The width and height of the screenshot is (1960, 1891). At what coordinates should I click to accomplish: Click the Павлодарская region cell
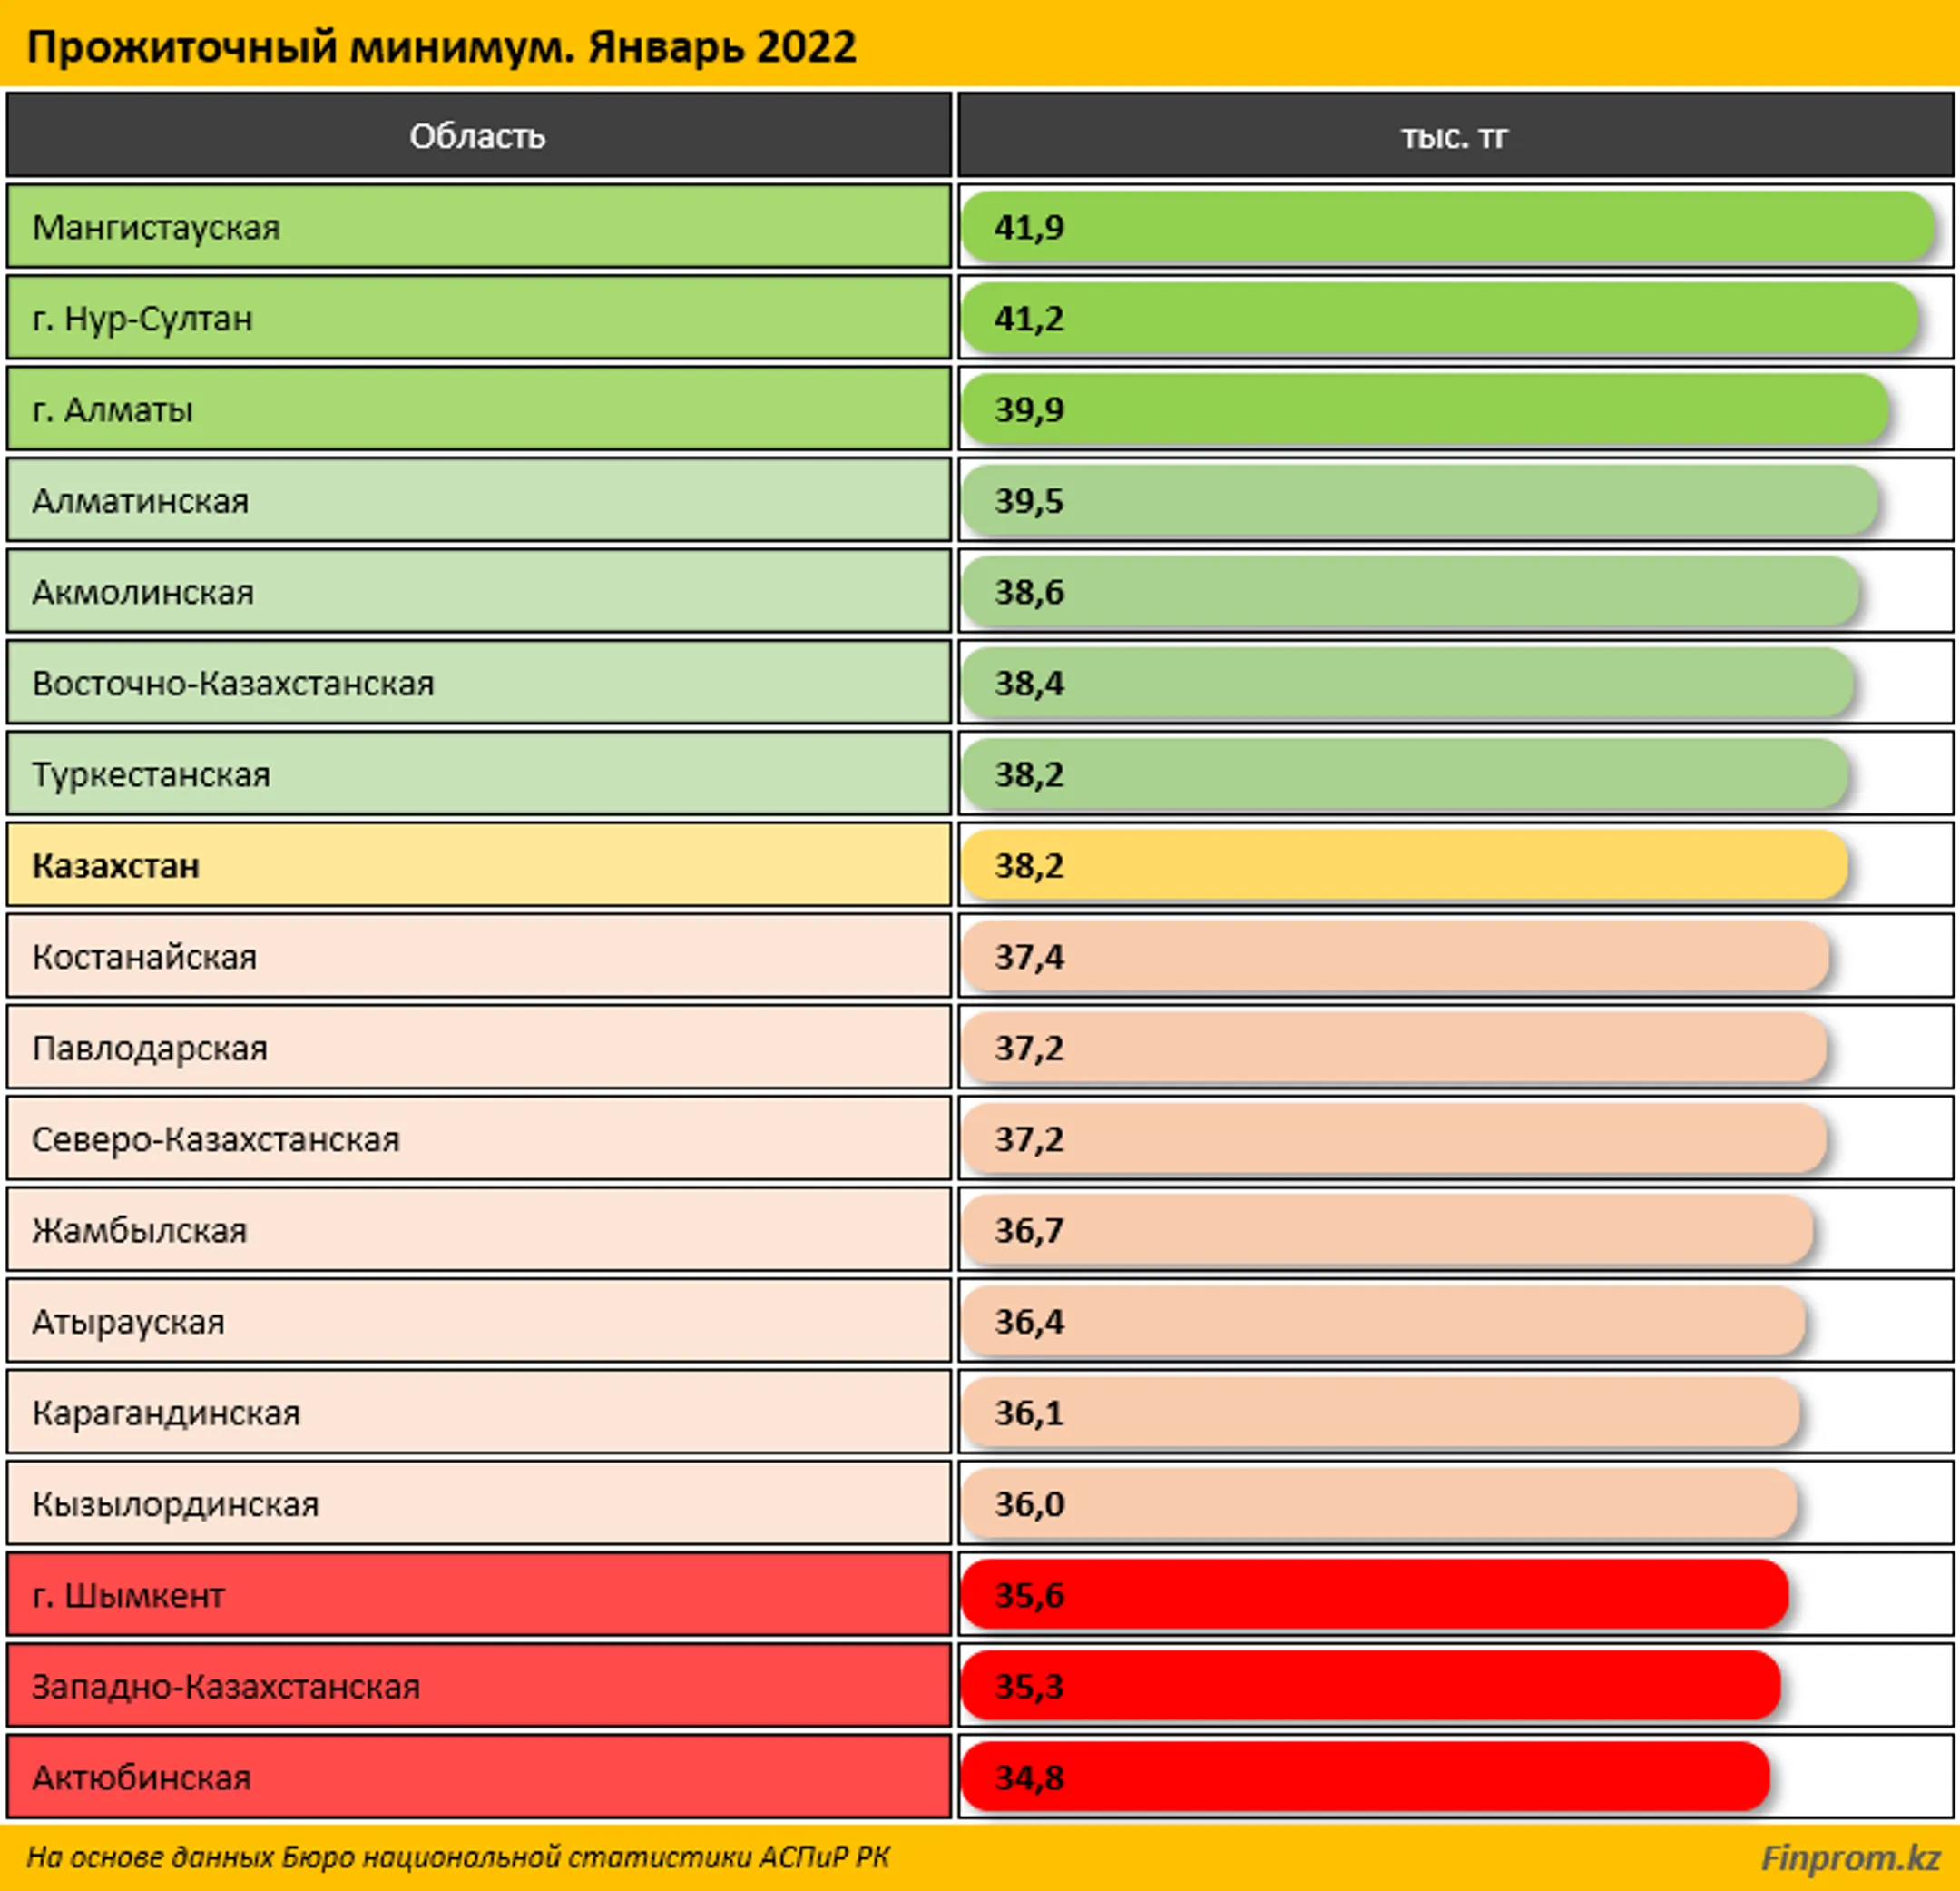(x=478, y=1048)
